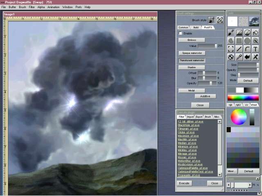The width and height of the screenshot is (262, 196).
Task: Click the gradient fill tool icon
Action: (x=239, y=33)
